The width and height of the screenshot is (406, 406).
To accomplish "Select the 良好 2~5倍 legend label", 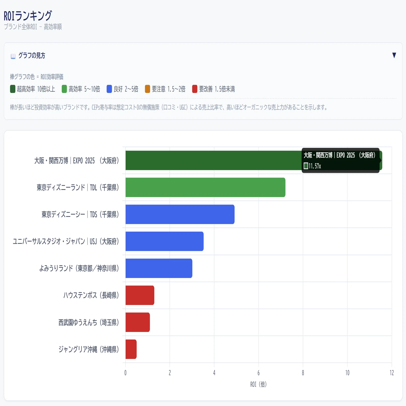I will point(126,89).
